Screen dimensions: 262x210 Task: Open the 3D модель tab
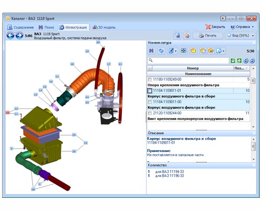(x=104, y=27)
